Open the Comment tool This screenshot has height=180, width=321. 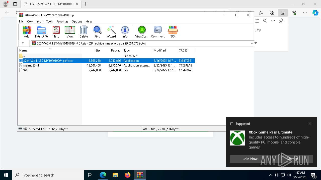158,32
